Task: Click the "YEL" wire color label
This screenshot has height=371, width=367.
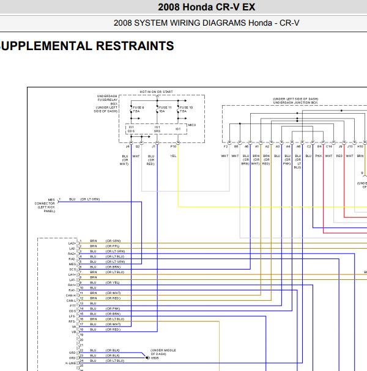Action: coord(173,156)
